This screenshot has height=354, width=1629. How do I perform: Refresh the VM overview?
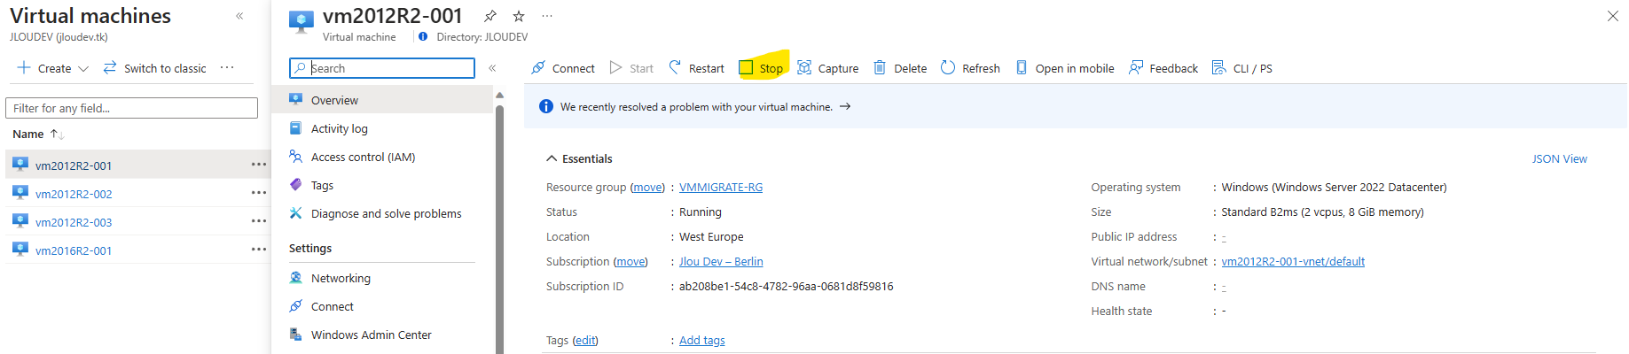(970, 68)
